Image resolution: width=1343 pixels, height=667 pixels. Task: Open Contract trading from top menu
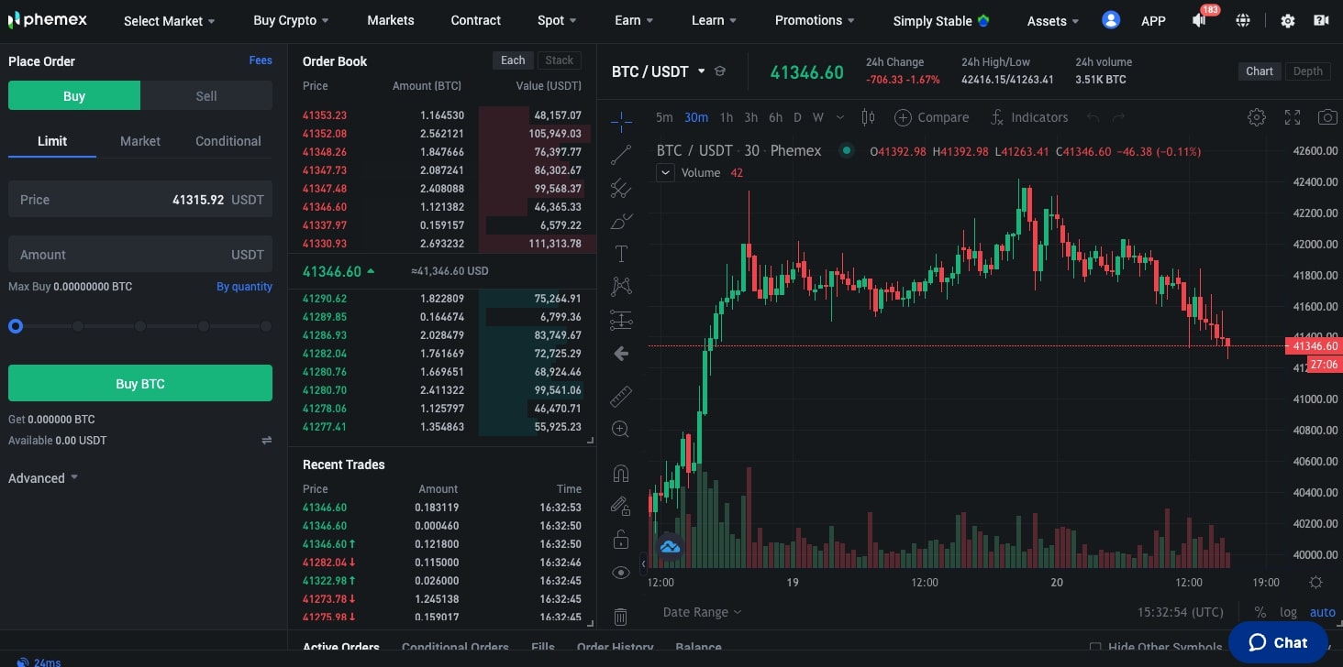coord(476,20)
